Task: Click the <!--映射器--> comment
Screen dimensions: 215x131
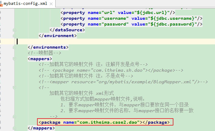Action: [44, 53]
